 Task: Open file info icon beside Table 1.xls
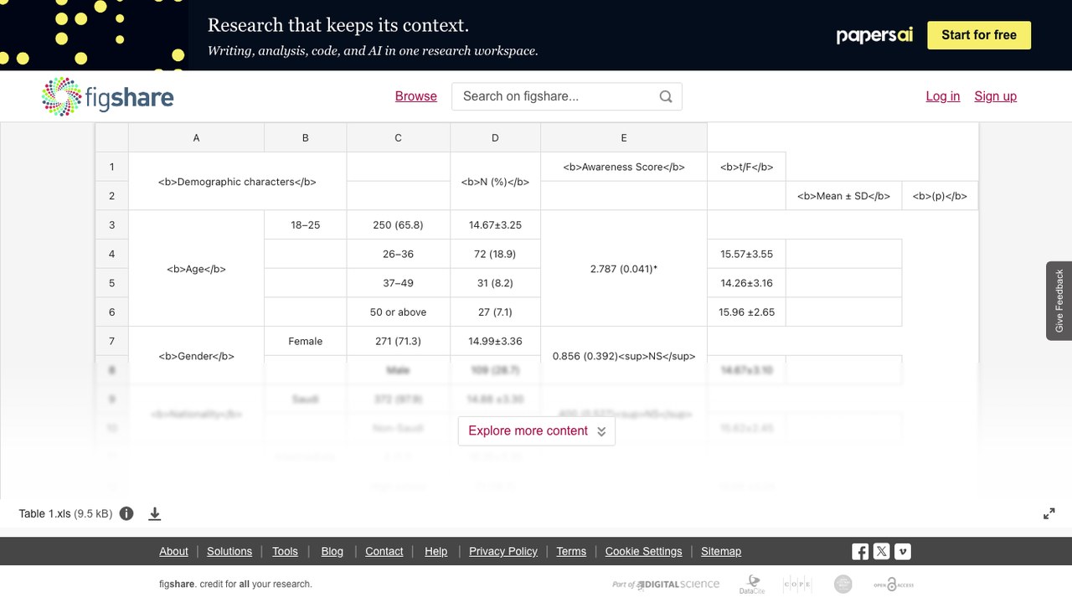[x=126, y=513]
